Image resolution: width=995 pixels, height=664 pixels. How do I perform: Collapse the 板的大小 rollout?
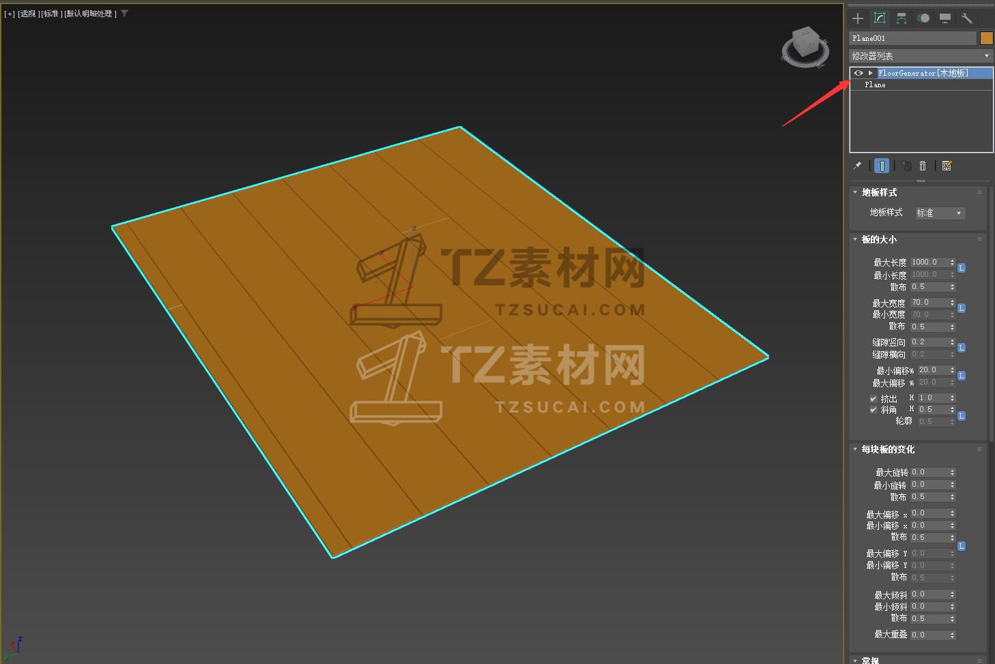[x=855, y=239]
